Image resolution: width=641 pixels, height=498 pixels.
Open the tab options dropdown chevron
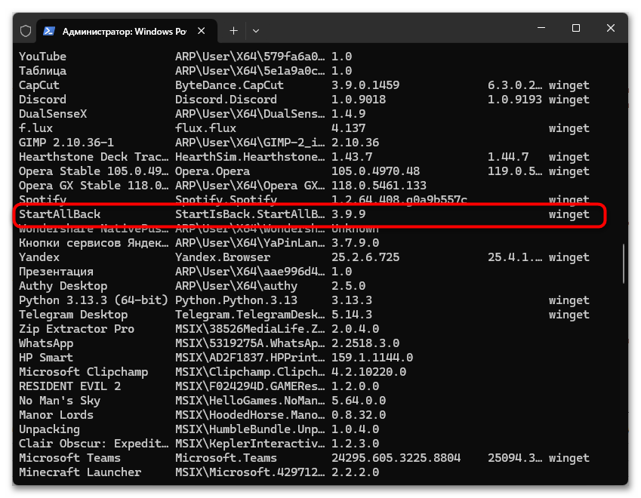[256, 30]
